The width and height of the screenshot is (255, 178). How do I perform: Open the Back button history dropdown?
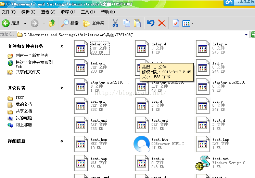(25, 24)
